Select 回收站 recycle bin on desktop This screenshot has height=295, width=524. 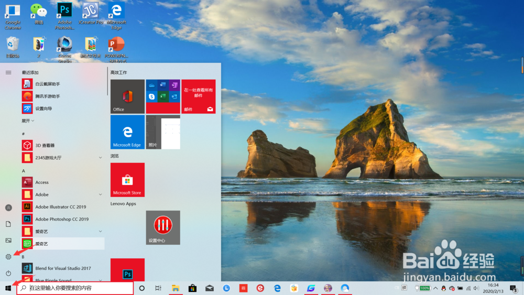pos(13,48)
